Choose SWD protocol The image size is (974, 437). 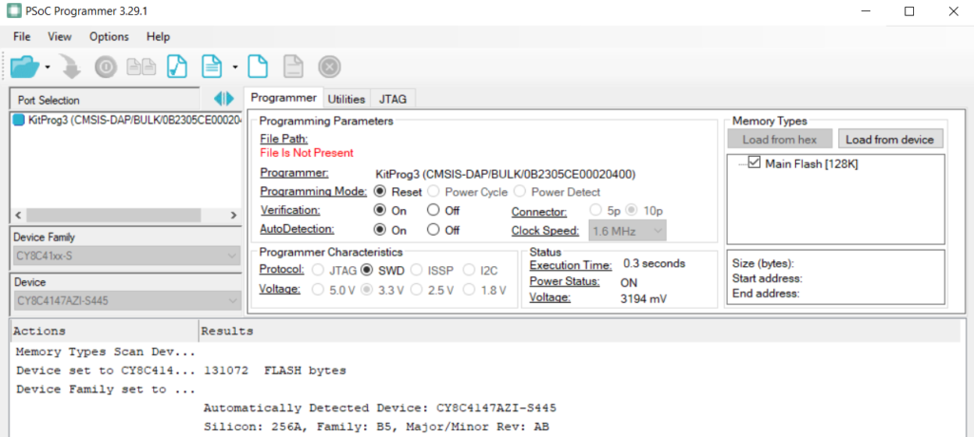(367, 270)
